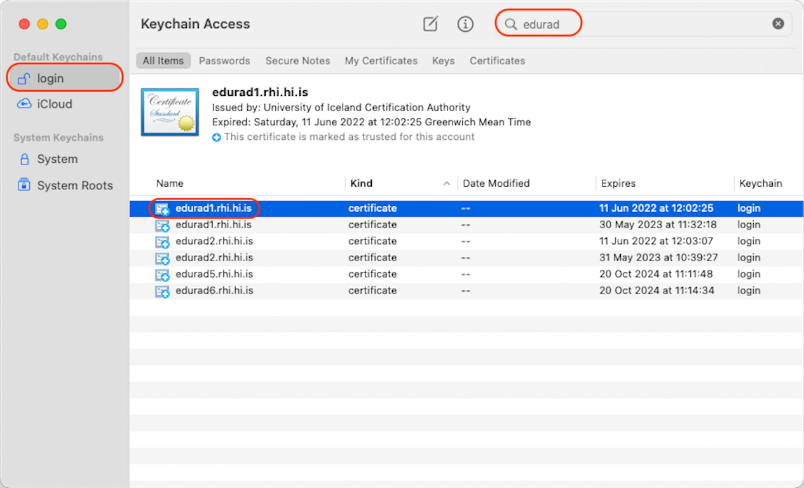Click the System Roots cabinet icon

[24, 185]
